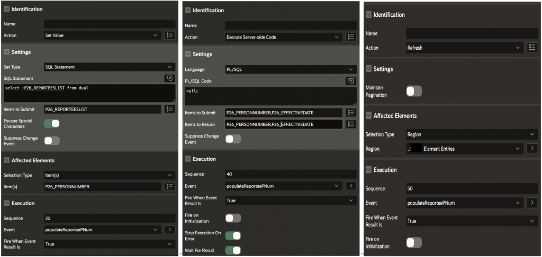Turn off Stop Execution On Error
542x257 pixels.
(x=233, y=235)
